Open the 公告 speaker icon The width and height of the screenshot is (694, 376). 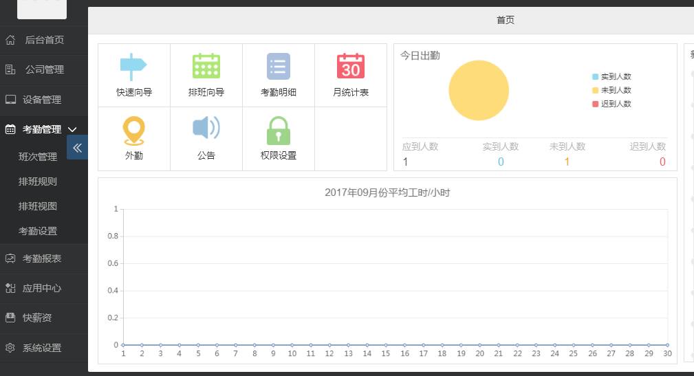(206, 128)
